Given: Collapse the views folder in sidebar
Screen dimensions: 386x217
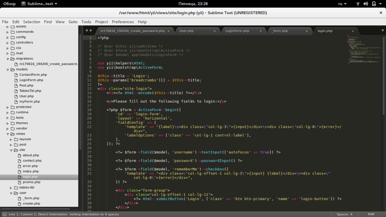Looking at the screenshot, I should point(8,134).
